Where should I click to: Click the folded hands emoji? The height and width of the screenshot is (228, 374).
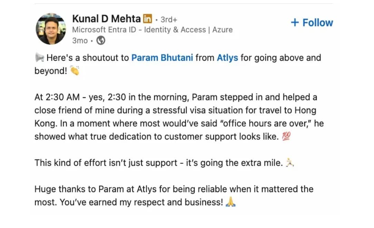tap(230, 202)
